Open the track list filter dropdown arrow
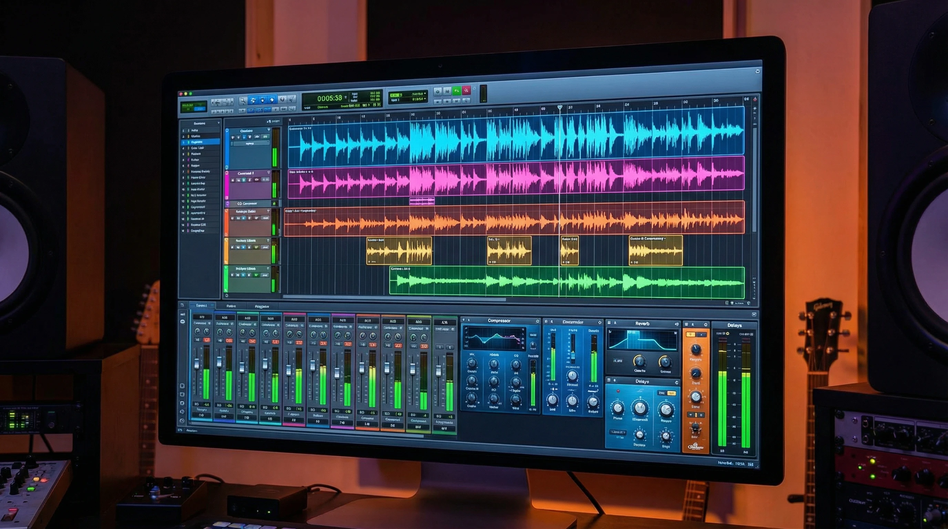Image resolution: width=948 pixels, height=529 pixels. coord(219,124)
